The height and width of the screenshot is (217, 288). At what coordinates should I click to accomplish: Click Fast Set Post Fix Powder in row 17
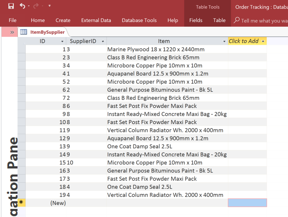pyautogui.click(x=167, y=179)
